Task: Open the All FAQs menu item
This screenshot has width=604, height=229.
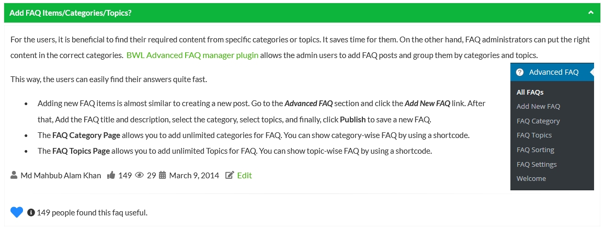Action: [x=530, y=92]
